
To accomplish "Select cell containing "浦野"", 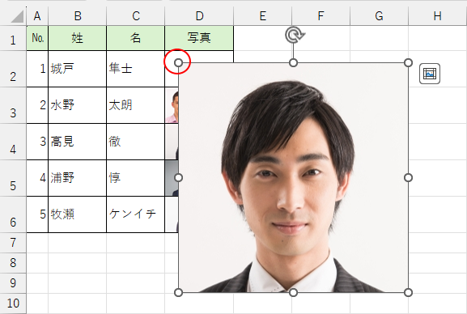I will click(77, 178).
